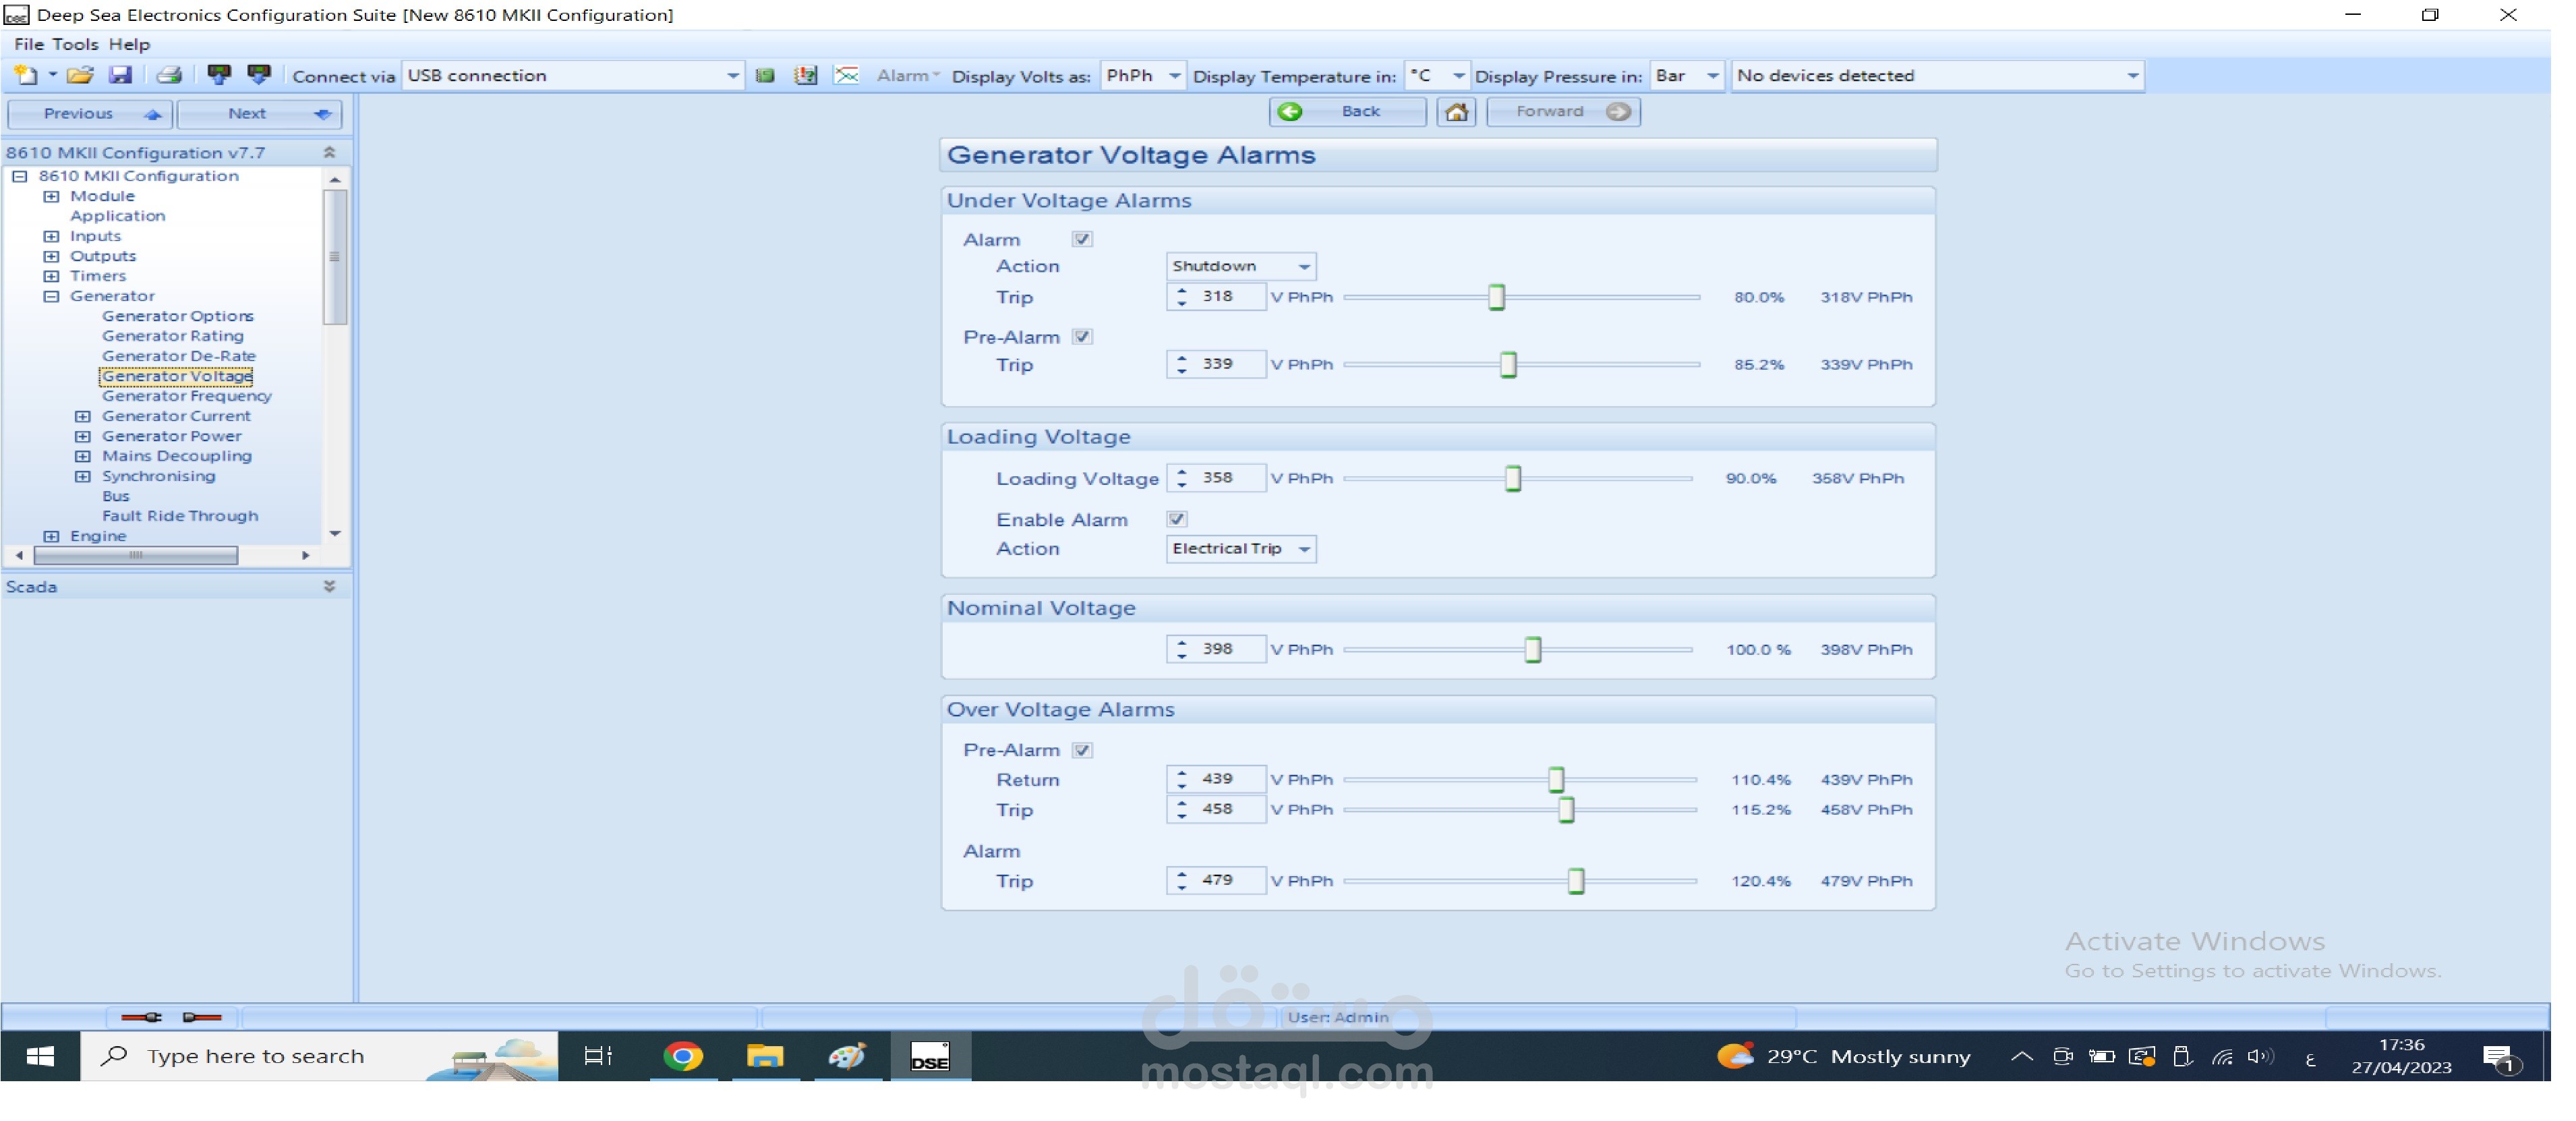Screen dimensions: 2576x1121
Task: Open a configuration file from disk
Action: point(80,75)
